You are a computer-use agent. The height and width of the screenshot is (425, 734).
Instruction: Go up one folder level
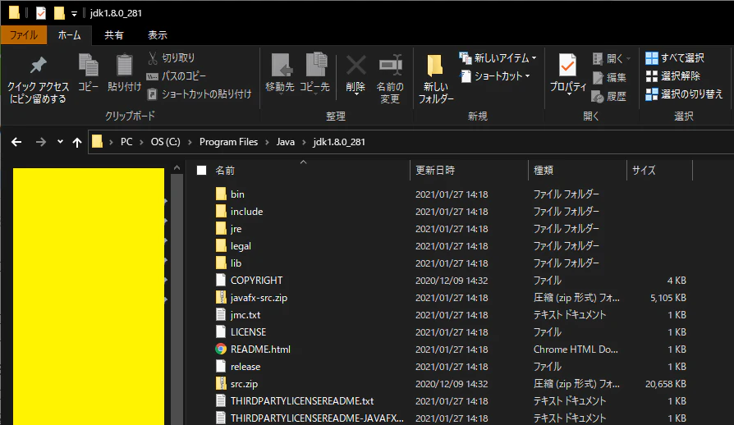click(x=77, y=142)
